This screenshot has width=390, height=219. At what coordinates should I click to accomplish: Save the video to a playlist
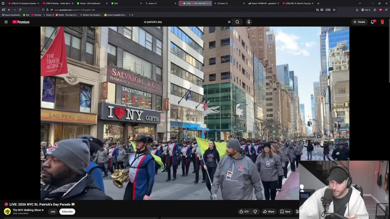pyautogui.click(x=285, y=212)
